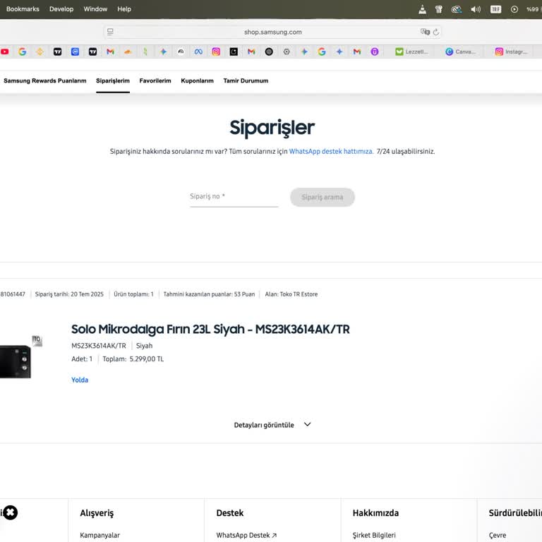Reload the page with the refresh icon
The image size is (542, 542).
tap(436, 32)
